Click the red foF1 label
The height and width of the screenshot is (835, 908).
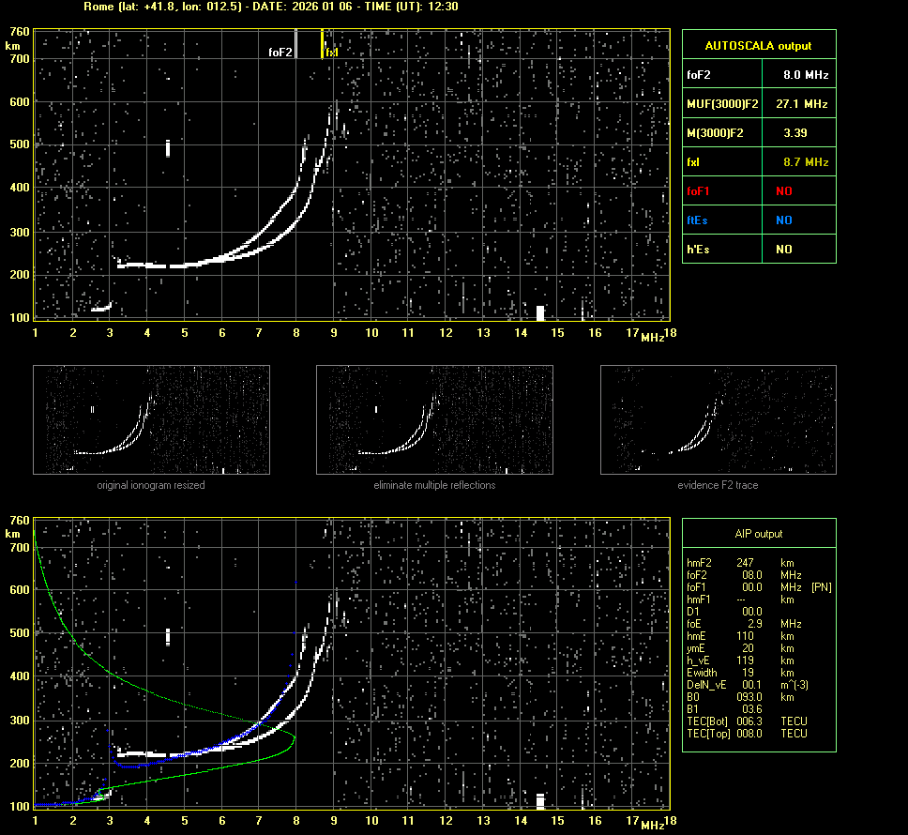pos(698,190)
